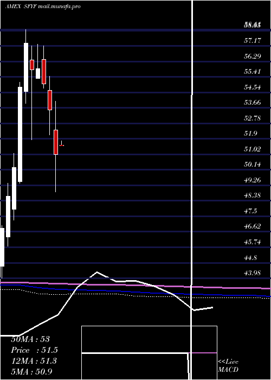Click the 46.62 price axis label
The width and height of the screenshot is (271, 380).
pos(253,226)
